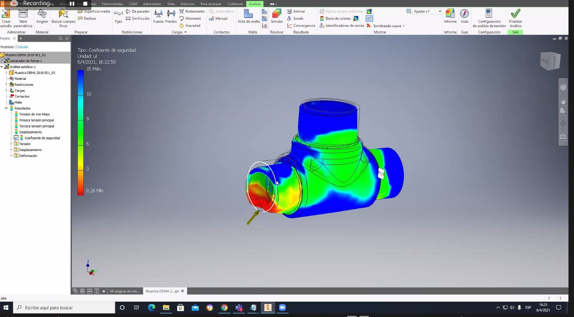Open Vista de malla
The height and width of the screenshot is (317, 574).
248,16
